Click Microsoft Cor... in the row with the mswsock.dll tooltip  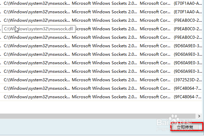tap(155, 29)
